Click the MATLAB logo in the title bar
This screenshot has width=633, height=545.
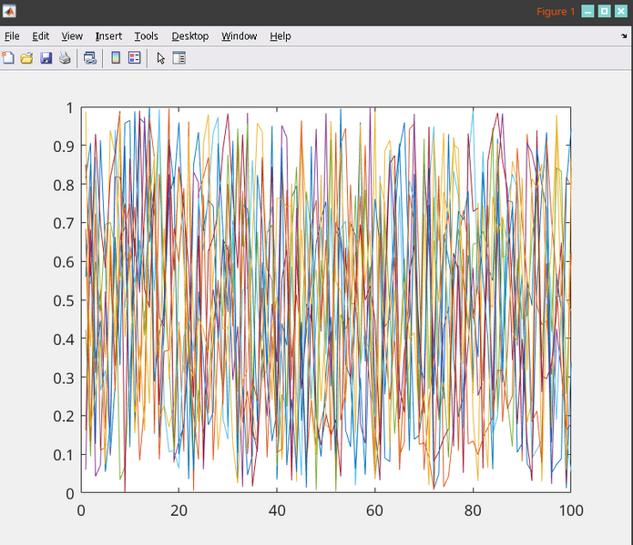[10, 12]
